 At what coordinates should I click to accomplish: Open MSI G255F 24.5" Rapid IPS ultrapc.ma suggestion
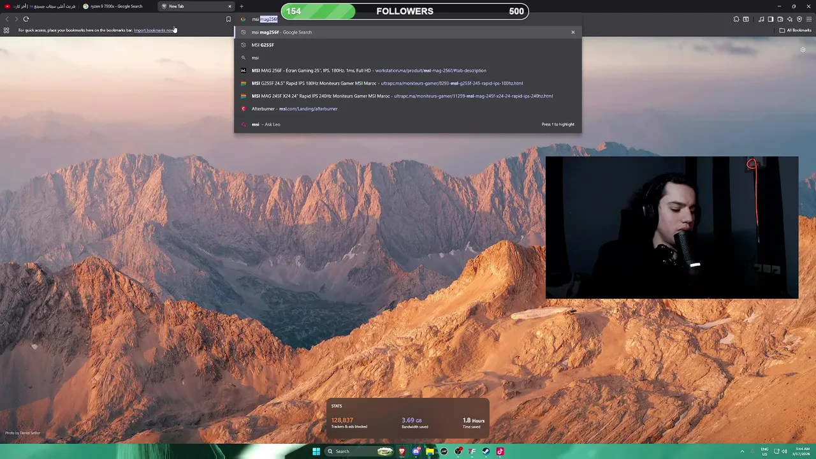point(408,83)
